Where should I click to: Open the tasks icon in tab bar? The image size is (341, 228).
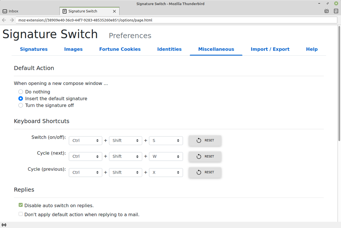[x=336, y=11]
